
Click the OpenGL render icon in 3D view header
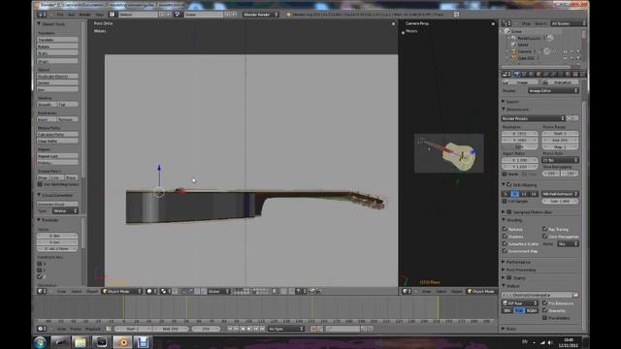point(312,291)
